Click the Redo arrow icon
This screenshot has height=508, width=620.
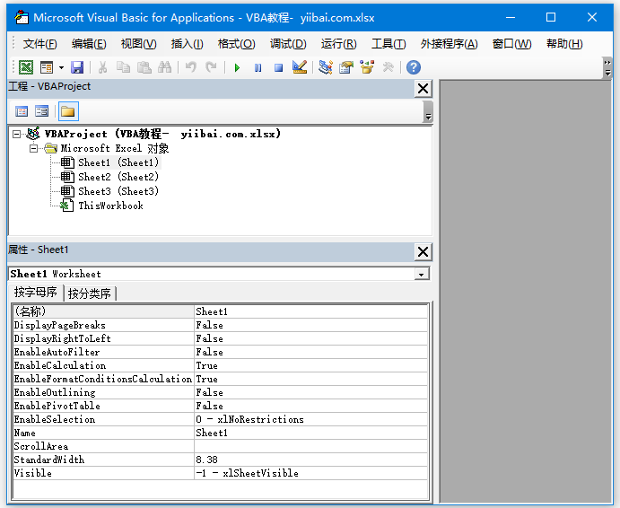pyautogui.click(x=212, y=67)
